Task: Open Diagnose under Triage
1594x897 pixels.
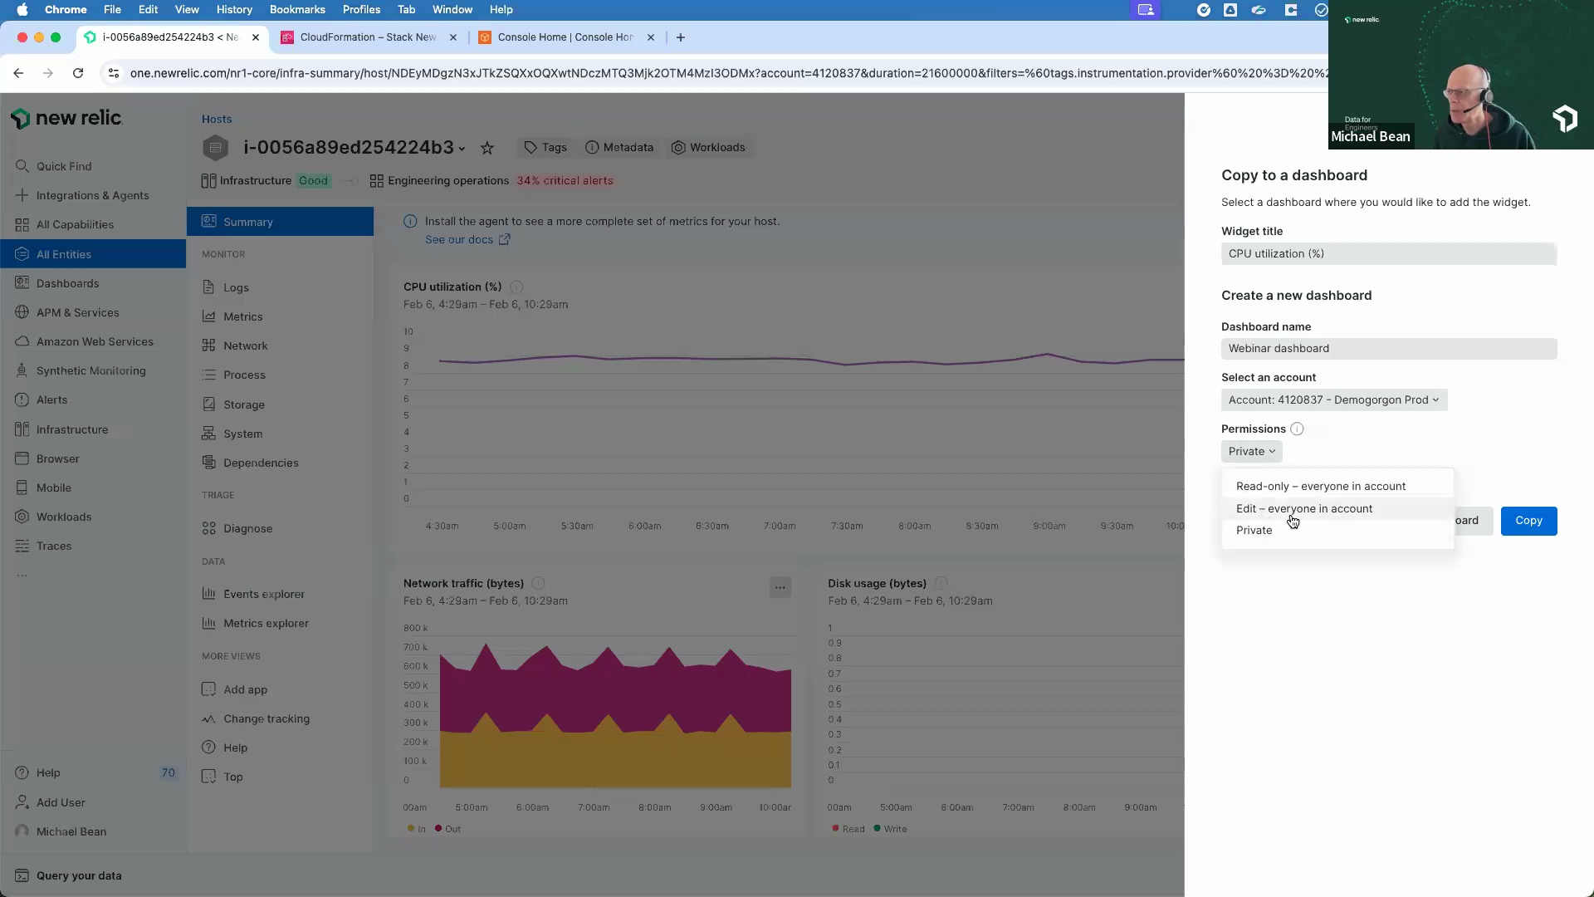Action: click(x=237, y=528)
